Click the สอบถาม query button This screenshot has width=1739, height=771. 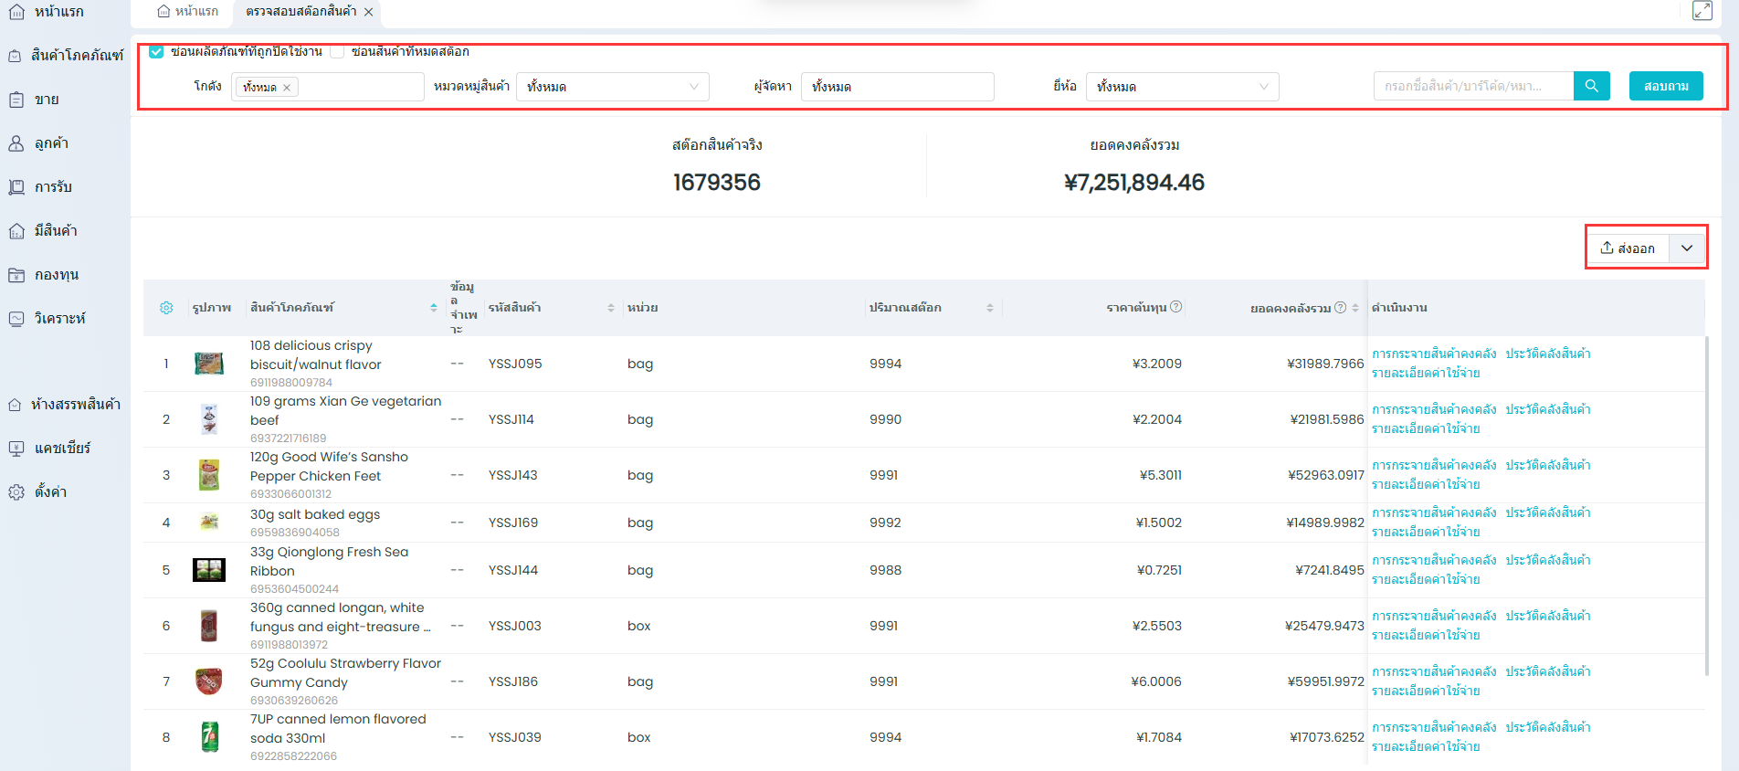tap(1665, 86)
